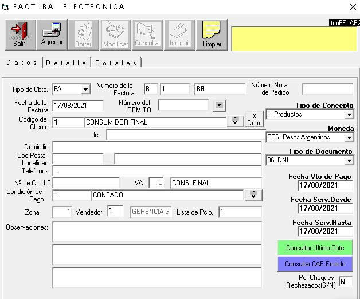The width and height of the screenshot is (360, 299).
Task: Go to the Totales tab
Action: [x=116, y=63]
